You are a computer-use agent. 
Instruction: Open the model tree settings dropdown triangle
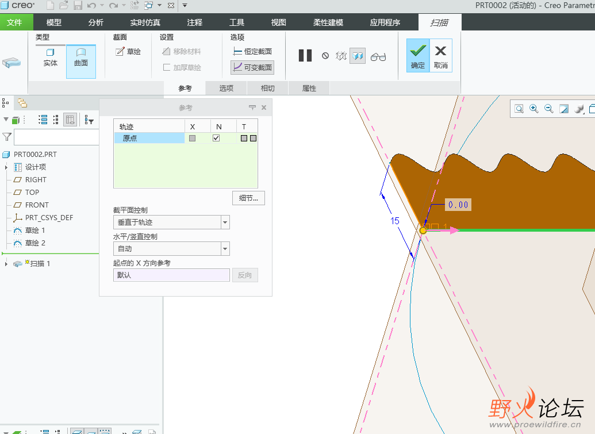[x=6, y=120]
